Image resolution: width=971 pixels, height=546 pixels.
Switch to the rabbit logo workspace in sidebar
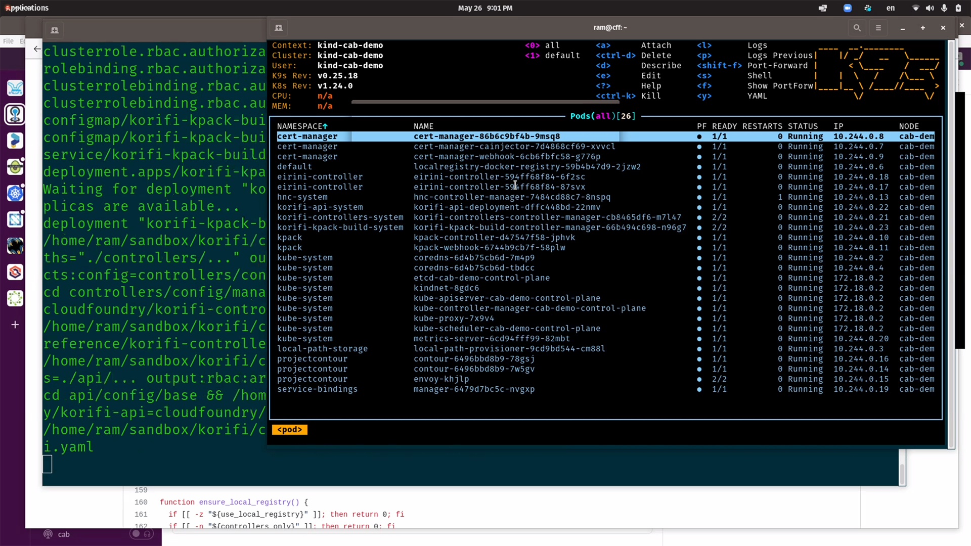[15, 88]
